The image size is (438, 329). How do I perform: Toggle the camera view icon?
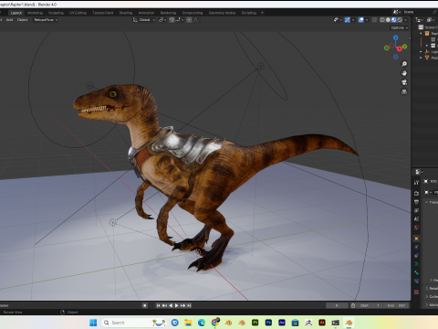click(404, 82)
